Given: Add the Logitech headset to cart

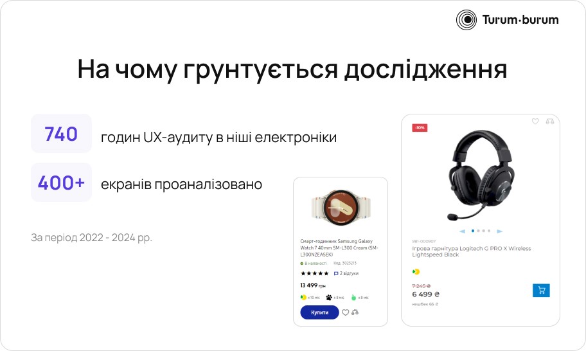Looking at the screenshot, I should (541, 290).
